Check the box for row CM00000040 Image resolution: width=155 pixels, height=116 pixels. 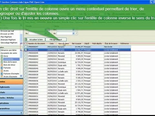pos(26,68)
